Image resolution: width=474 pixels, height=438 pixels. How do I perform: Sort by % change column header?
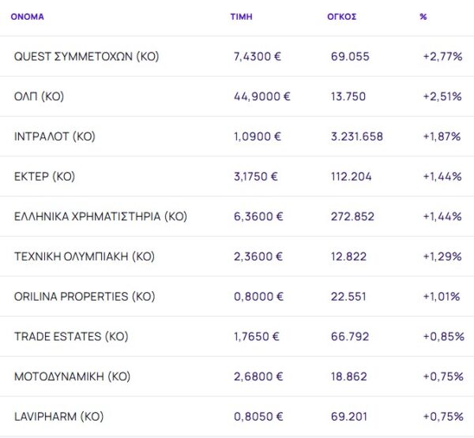point(423,17)
